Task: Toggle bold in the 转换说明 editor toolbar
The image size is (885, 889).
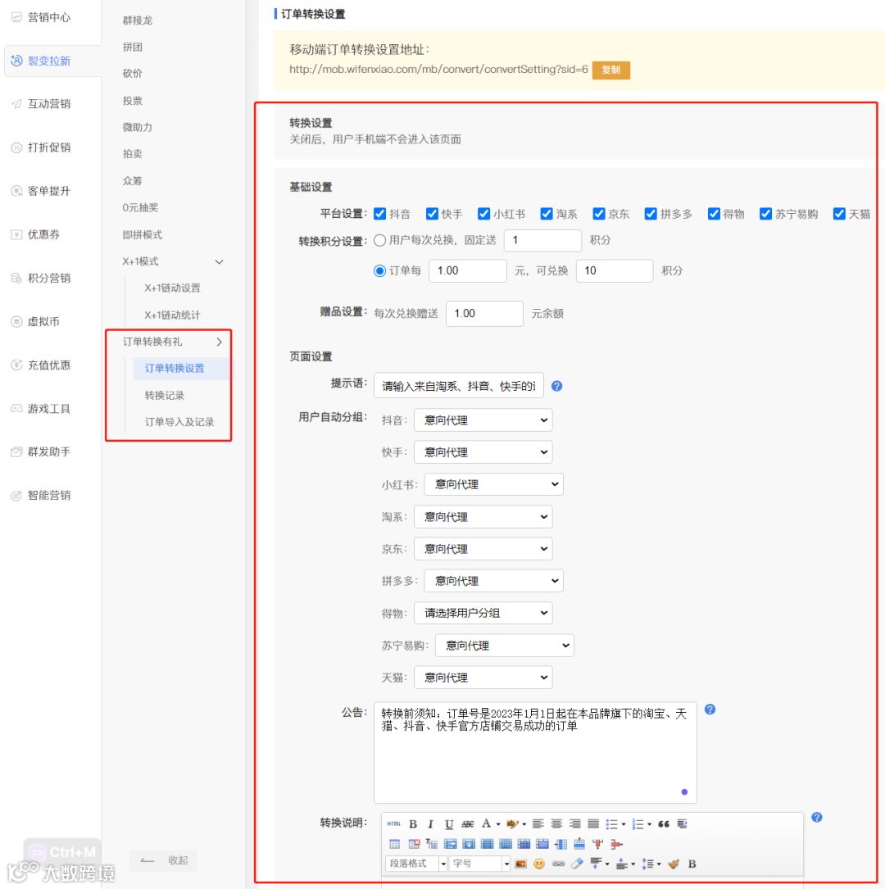Action: coord(413,823)
